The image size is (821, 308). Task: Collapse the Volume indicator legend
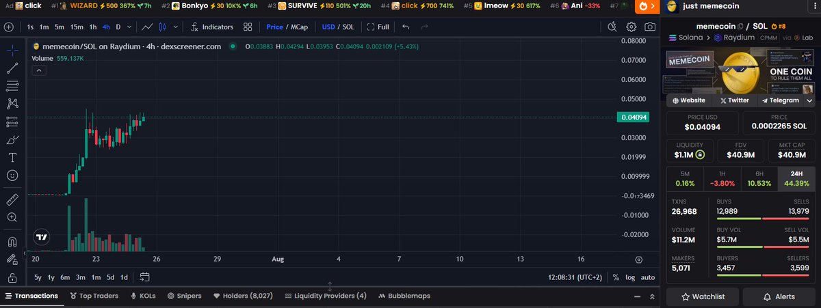click(39, 70)
